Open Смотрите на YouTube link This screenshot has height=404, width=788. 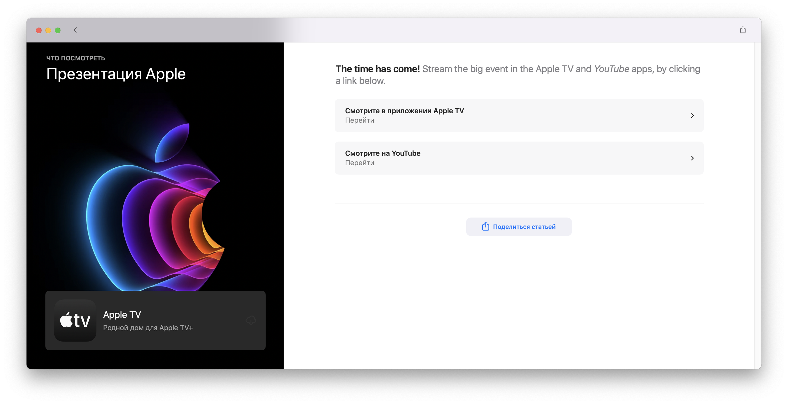coord(382,153)
